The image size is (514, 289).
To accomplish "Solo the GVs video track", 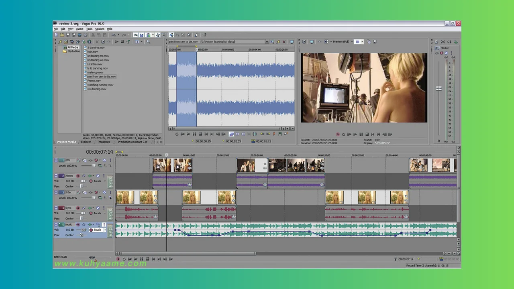I will coord(110,160).
